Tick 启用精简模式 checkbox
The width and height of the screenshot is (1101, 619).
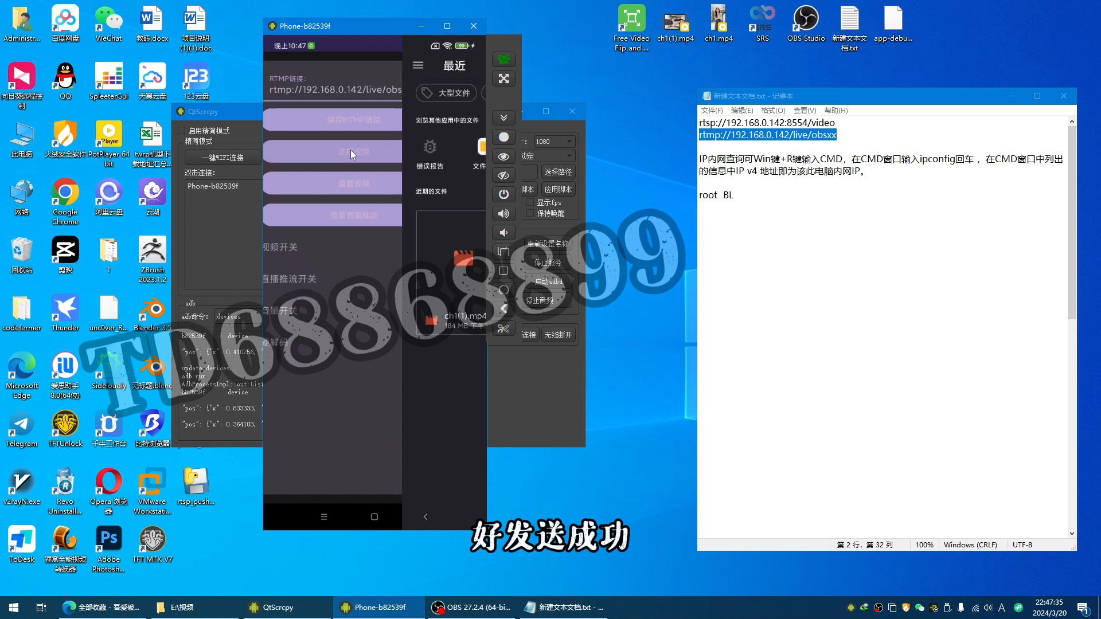tap(182, 131)
